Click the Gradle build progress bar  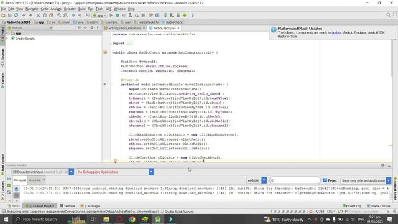[x=289, y=212]
